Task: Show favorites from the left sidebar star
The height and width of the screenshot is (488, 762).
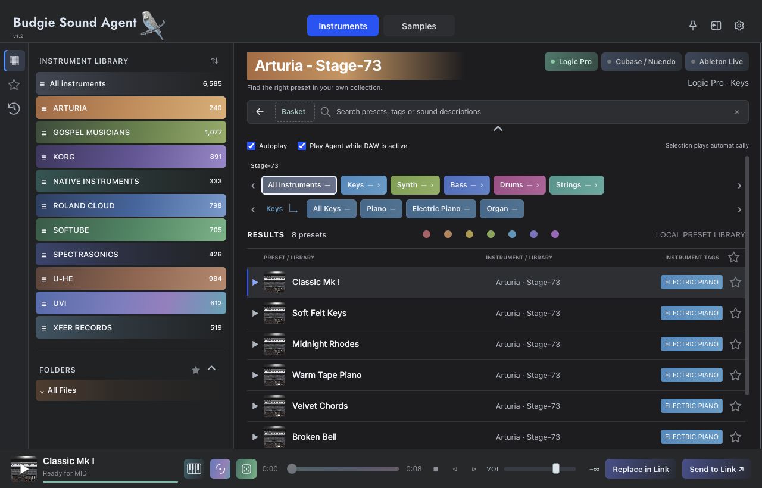Action: 14,85
